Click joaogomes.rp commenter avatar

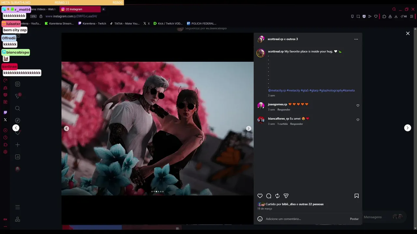261,105
